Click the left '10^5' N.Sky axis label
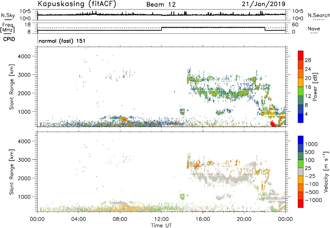 (25, 12)
